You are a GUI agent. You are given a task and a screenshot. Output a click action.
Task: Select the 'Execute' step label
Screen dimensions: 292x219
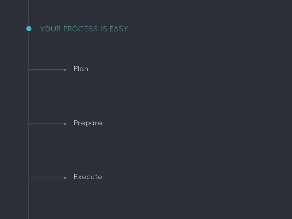(x=88, y=177)
